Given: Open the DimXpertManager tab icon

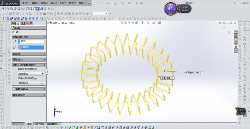Looking at the screenshot, I should pos(27,23).
